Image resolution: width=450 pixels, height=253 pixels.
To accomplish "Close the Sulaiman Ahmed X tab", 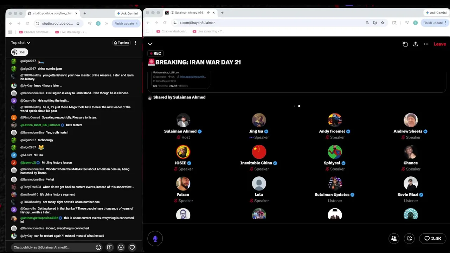I will pos(213,13).
